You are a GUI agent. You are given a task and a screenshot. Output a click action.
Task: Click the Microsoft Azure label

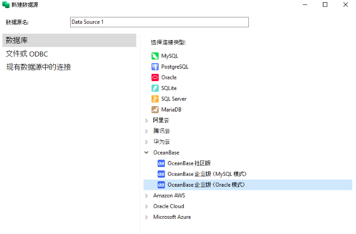(172, 217)
